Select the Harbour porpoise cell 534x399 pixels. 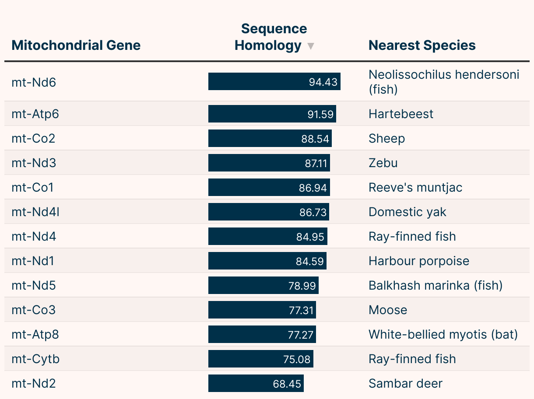(419, 261)
